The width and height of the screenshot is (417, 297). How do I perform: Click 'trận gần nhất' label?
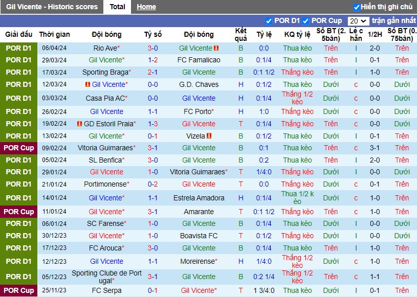[x=393, y=21]
